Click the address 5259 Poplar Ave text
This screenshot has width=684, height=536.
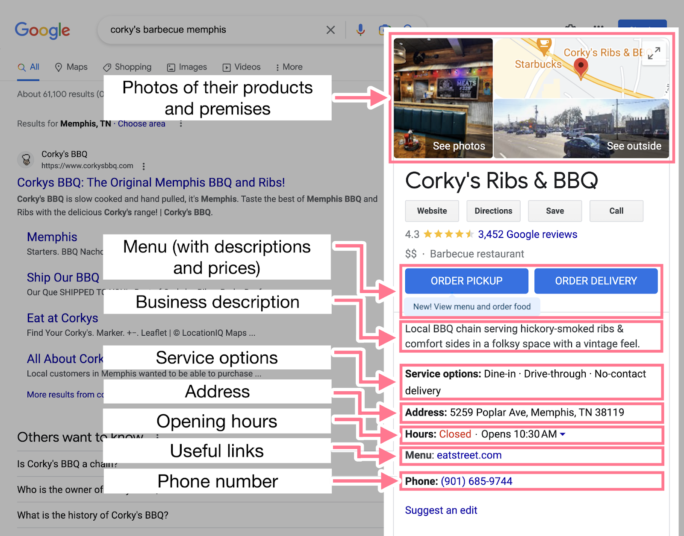[537, 413]
